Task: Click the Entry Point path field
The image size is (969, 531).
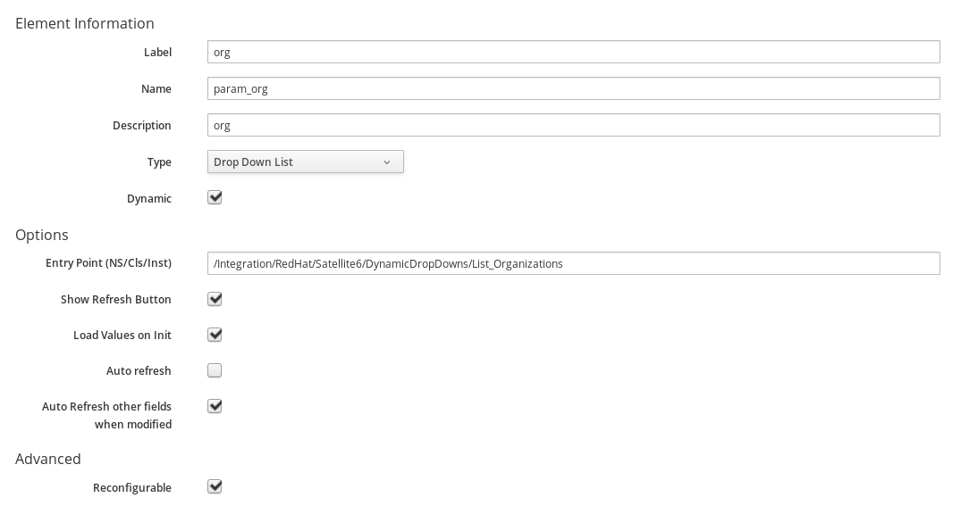Action: tap(574, 263)
